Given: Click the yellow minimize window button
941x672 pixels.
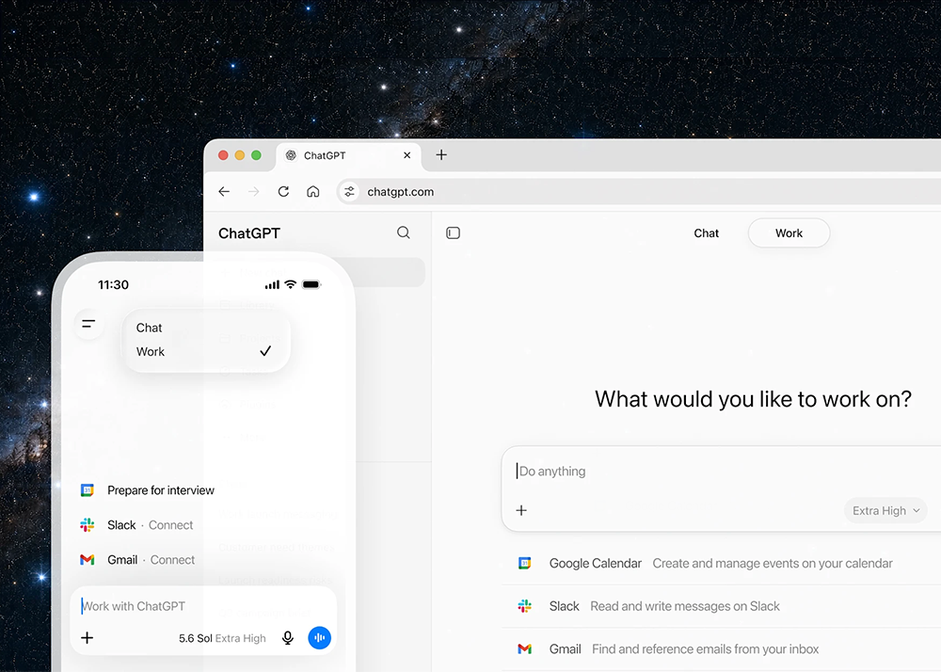Looking at the screenshot, I should (x=239, y=155).
